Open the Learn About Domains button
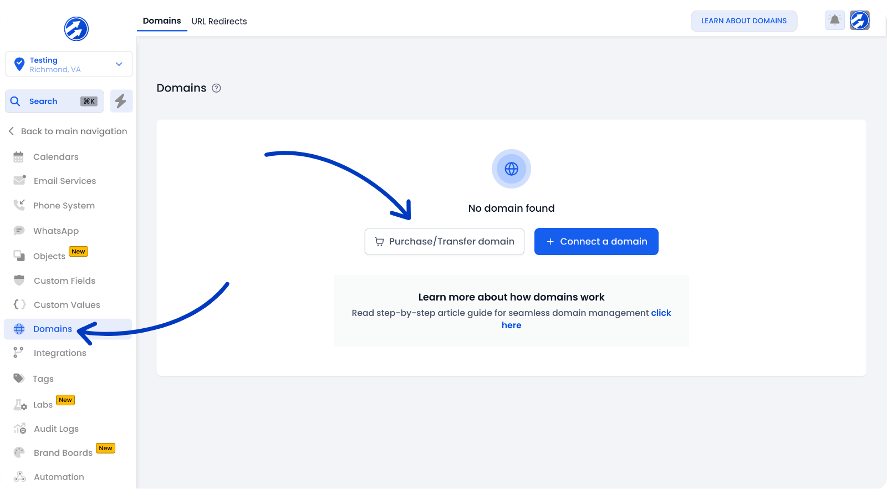Viewport: 887px width, 499px height. [743, 21]
